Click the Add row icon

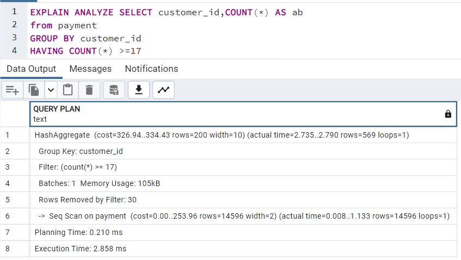click(13, 90)
